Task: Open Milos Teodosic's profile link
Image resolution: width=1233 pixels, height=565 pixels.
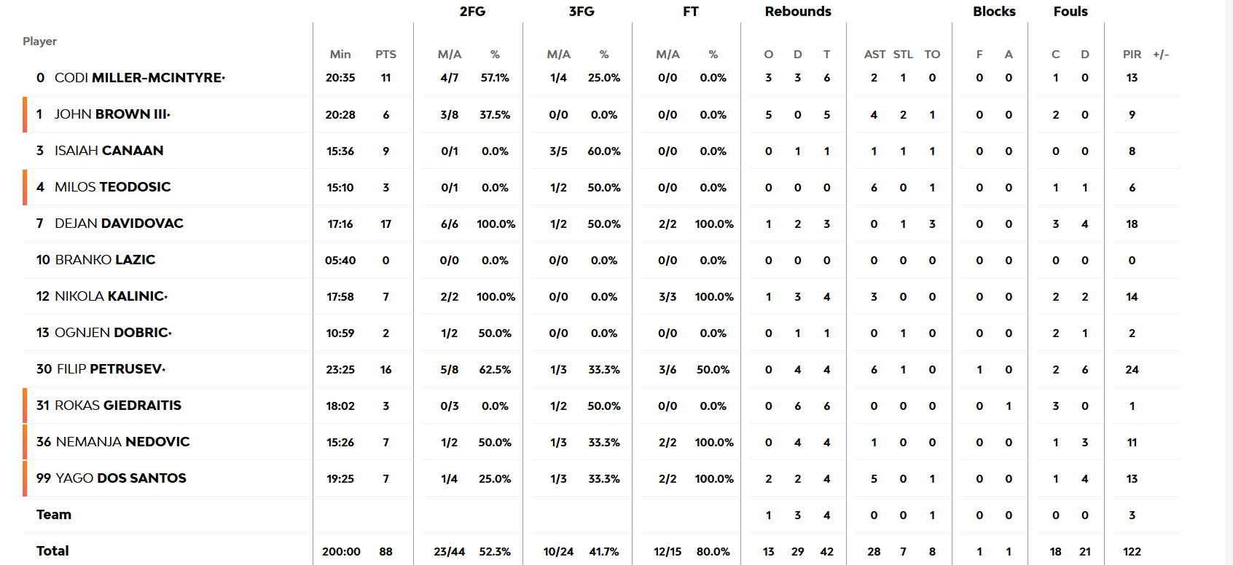Action: point(112,187)
